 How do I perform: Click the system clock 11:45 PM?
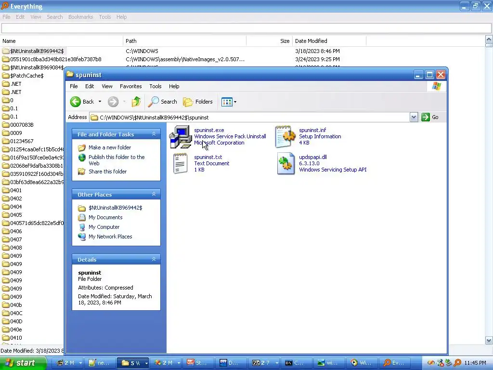[475, 363]
